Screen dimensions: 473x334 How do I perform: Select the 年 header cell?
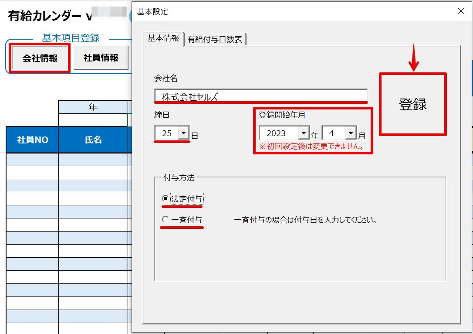[93, 107]
